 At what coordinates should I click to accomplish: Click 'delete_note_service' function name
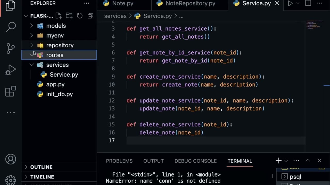pyautogui.click(x=170, y=125)
